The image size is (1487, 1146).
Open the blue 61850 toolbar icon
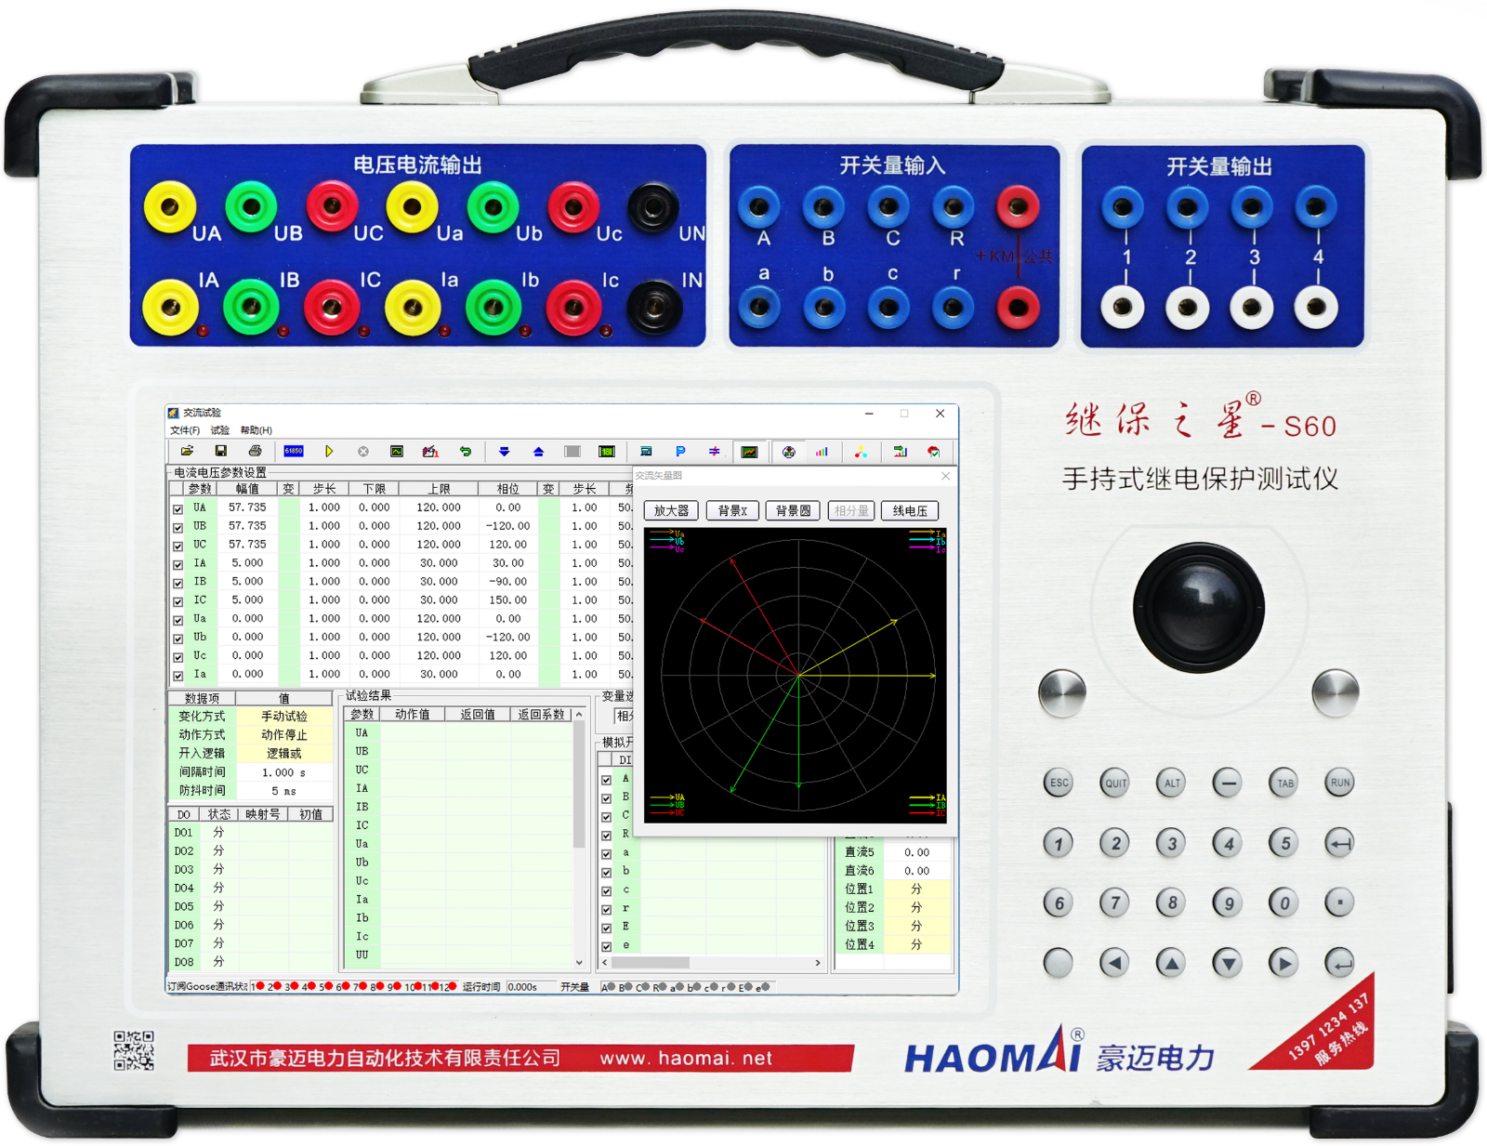(294, 452)
